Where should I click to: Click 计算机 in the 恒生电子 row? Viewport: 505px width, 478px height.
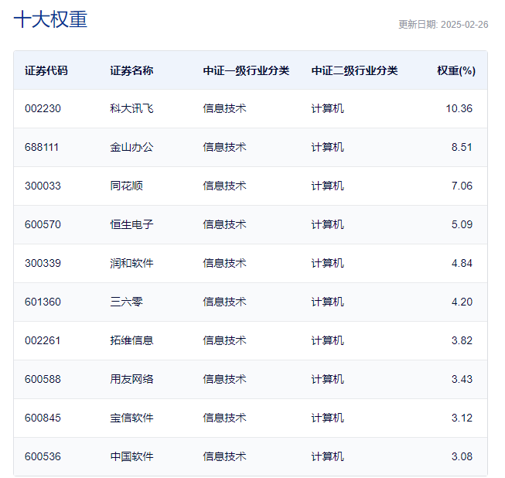click(327, 224)
